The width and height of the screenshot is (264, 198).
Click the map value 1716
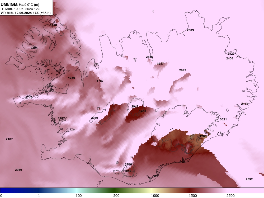click(53, 25)
